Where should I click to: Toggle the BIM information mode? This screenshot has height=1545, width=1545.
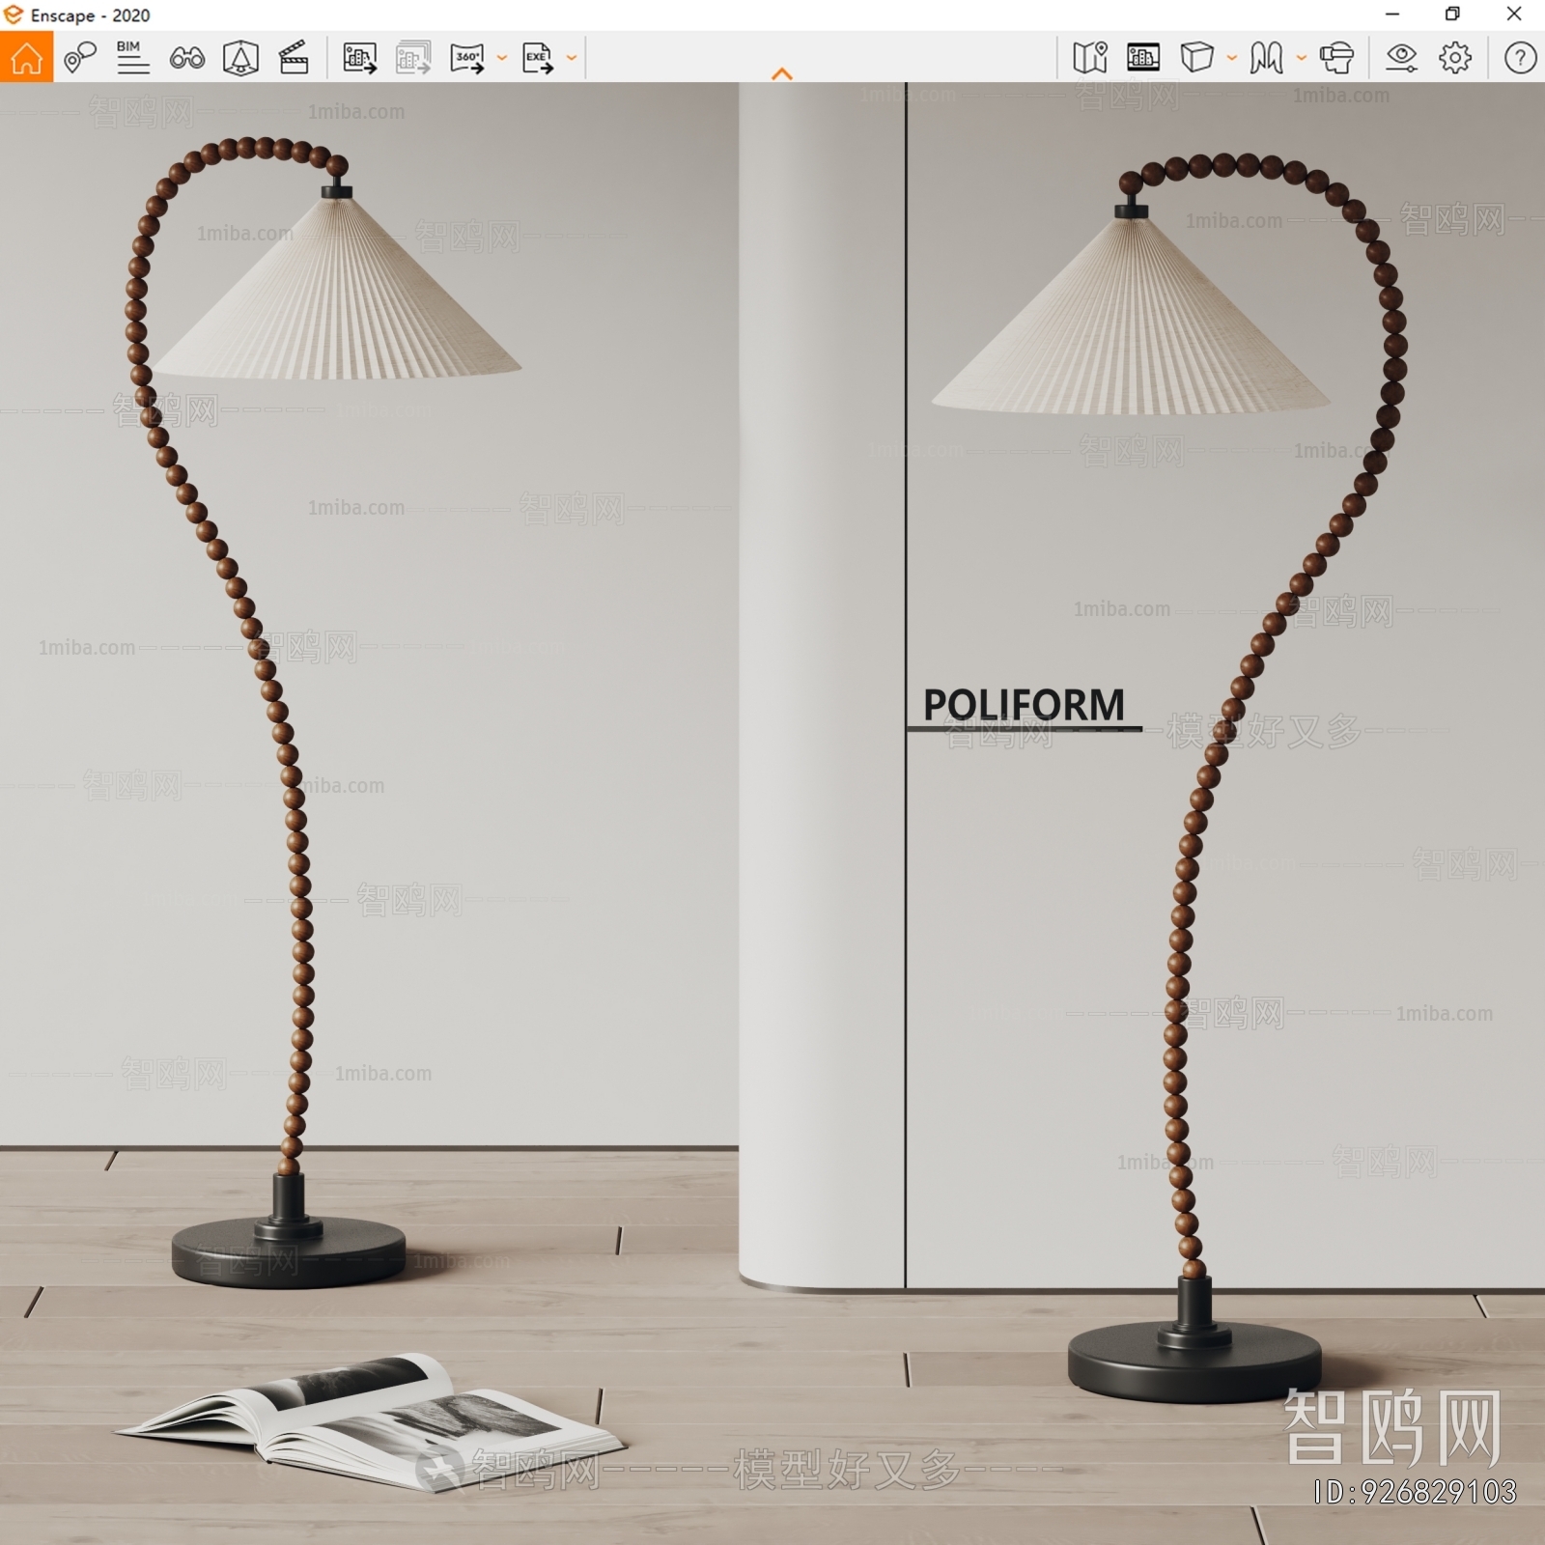point(132,58)
